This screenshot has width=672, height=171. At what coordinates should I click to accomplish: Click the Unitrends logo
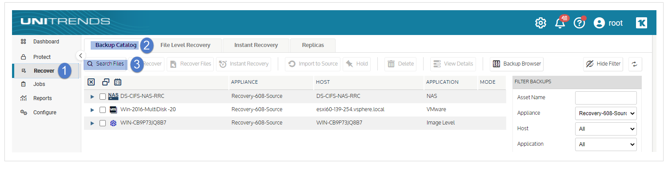(x=65, y=22)
